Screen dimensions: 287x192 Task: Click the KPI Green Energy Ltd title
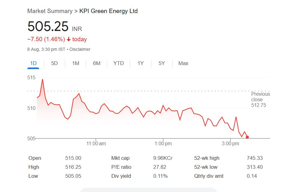click(x=109, y=11)
